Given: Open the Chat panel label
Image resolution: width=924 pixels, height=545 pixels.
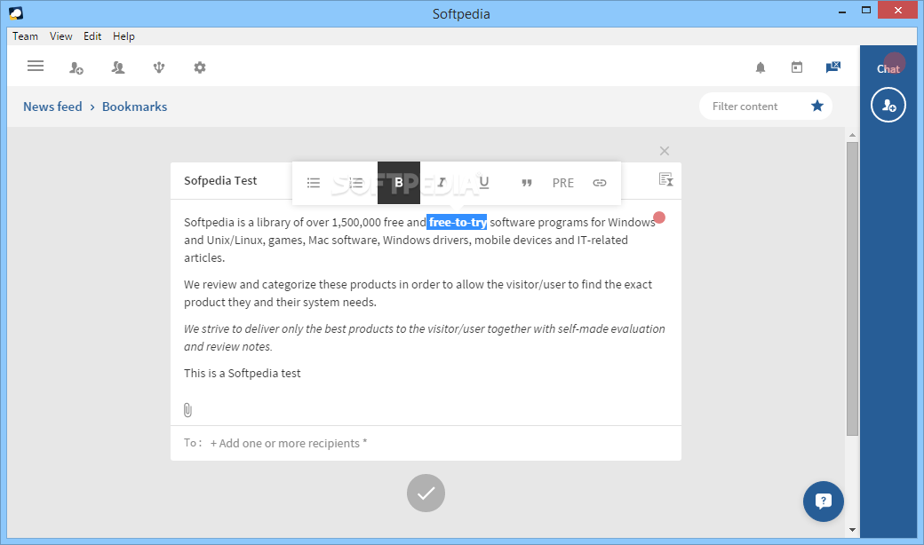Looking at the screenshot, I should [888, 69].
